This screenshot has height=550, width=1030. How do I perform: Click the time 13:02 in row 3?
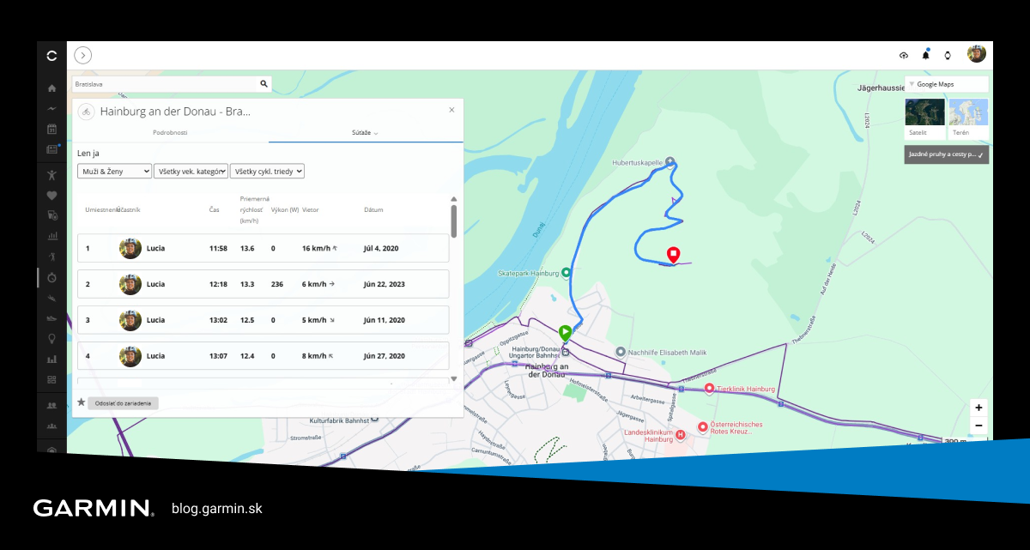click(x=218, y=320)
